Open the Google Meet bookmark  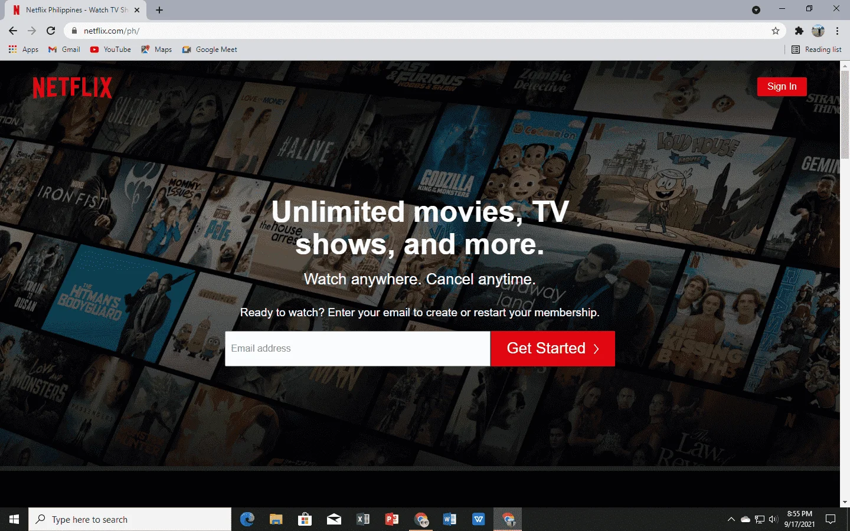click(210, 50)
